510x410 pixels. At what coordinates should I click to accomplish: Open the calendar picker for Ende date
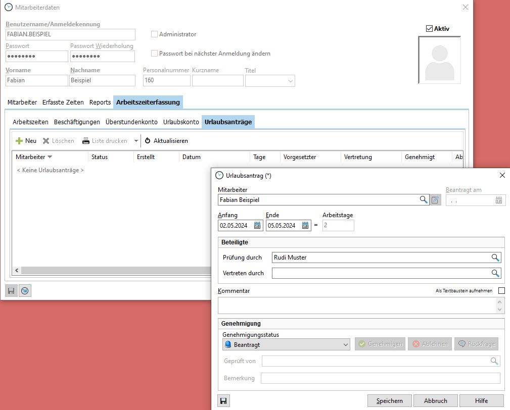click(x=305, y=226)
